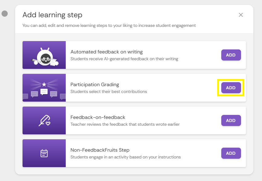Add the Participation Grading step

[x=231, y=88]
